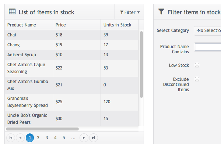Click the vertical scrollbar of product list
Screen dimensions: 221x147
[141, 64]
